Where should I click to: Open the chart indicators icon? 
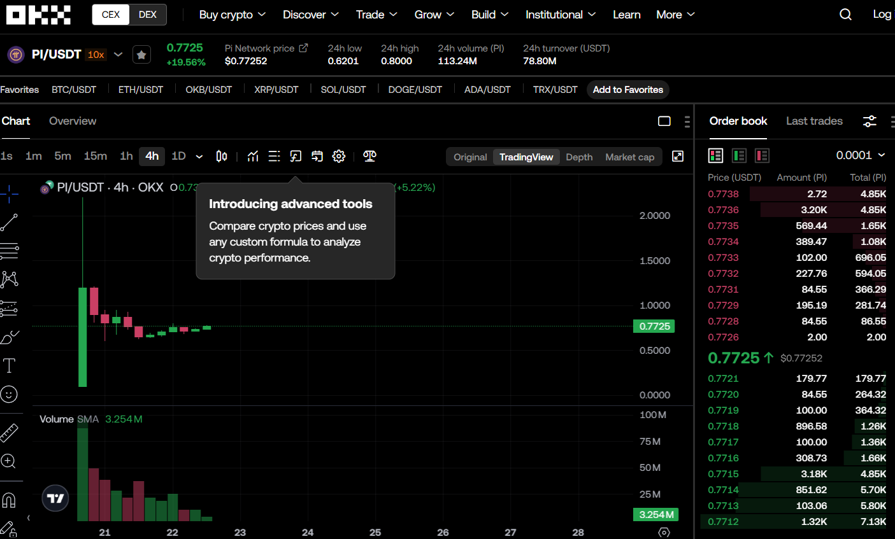[253, 157]
